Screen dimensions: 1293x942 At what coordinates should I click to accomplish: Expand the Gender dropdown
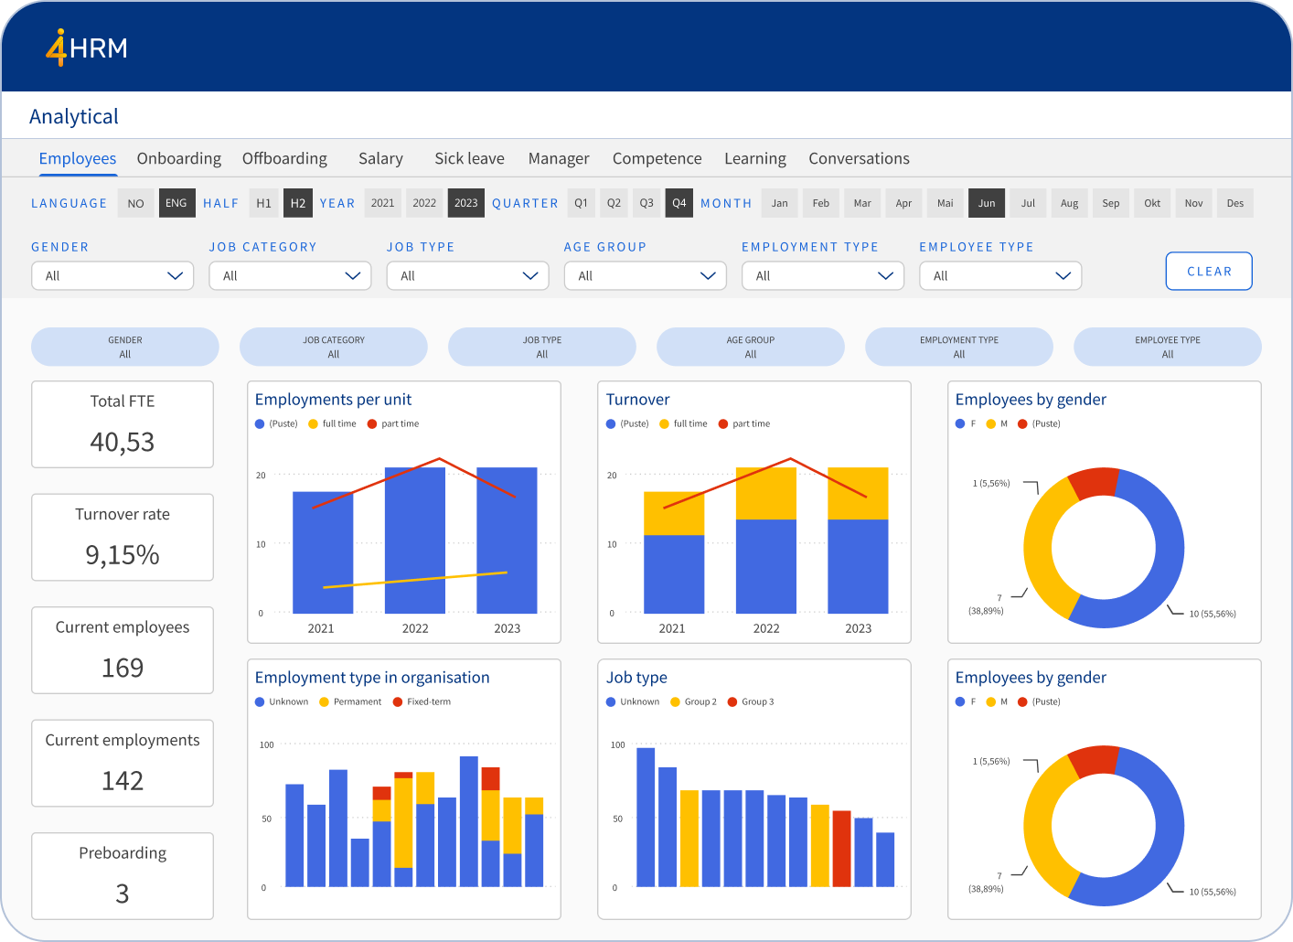click(112, 275)
